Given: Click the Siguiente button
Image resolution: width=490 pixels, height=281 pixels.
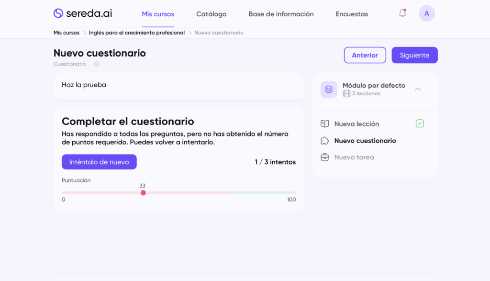Looking at the screenshot, I should point(414,55).
